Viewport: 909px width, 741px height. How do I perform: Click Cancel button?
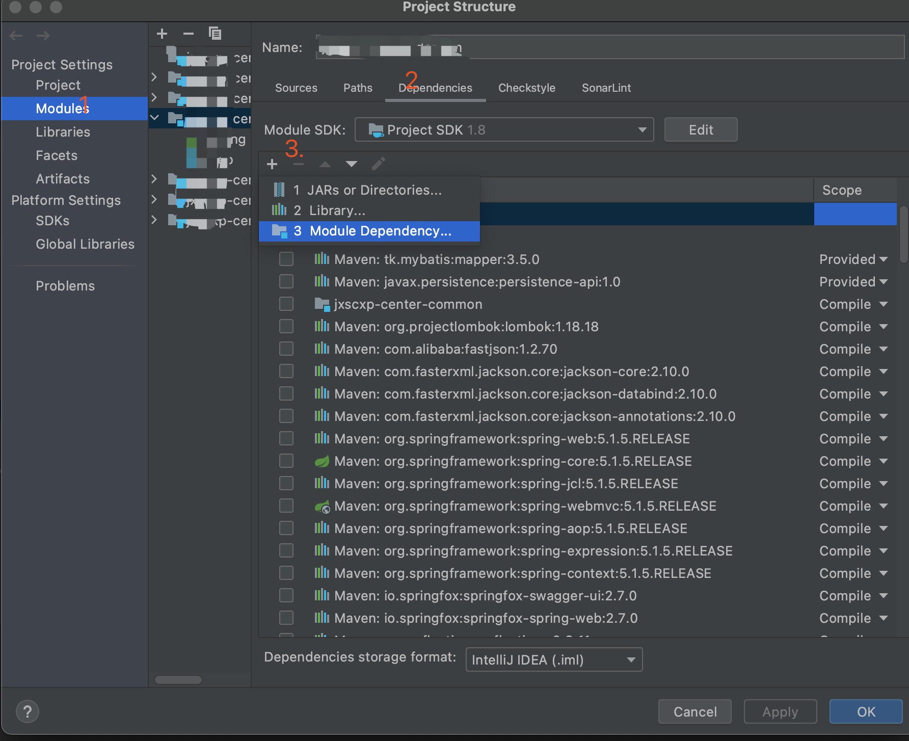tap(694, 711)
